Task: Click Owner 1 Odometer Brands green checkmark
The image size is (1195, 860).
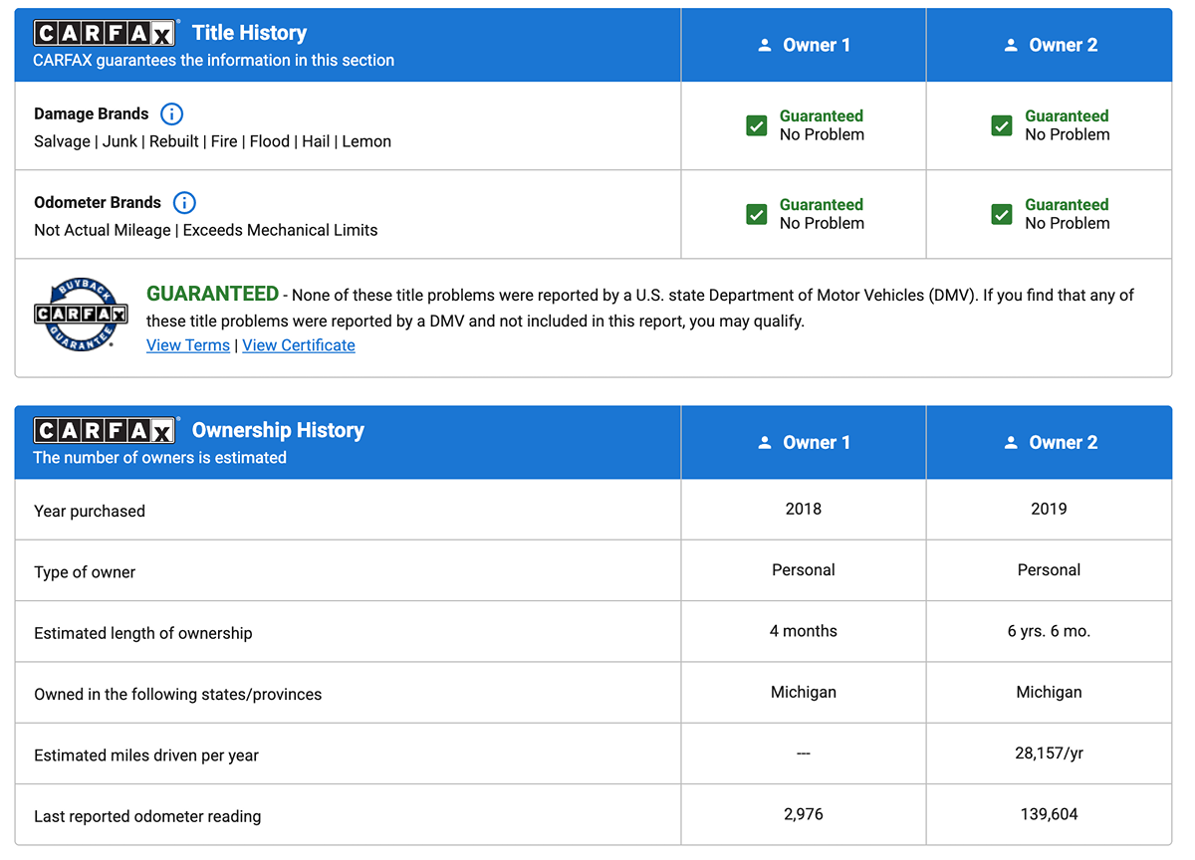Action: (757, 214)
